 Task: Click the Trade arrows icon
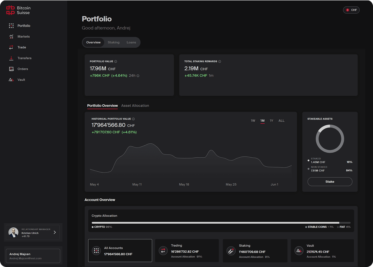click(11, 47)
